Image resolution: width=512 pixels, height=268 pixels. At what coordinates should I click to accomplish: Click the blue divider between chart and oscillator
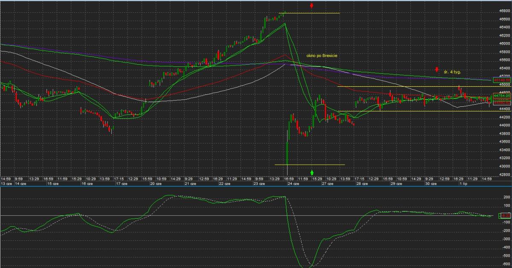point(256,186)
